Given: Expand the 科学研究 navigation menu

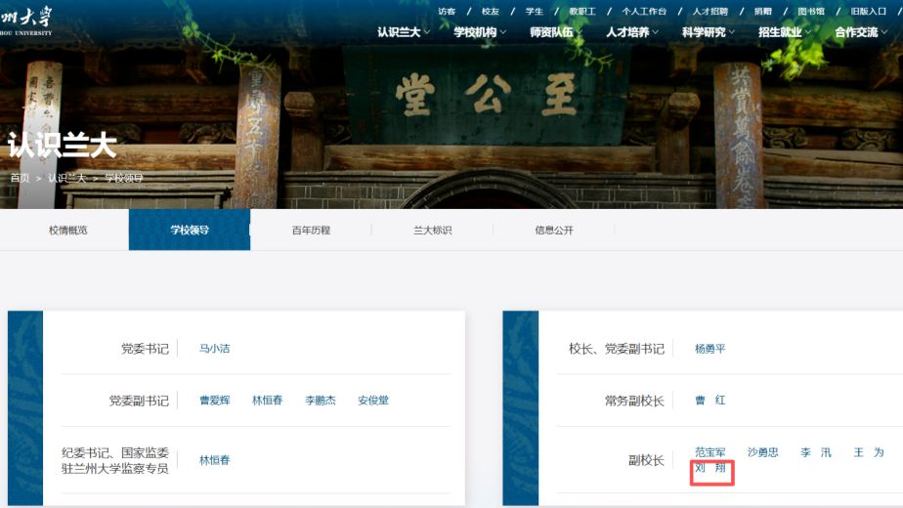Looking at the screenshot, I should (709, 32).
